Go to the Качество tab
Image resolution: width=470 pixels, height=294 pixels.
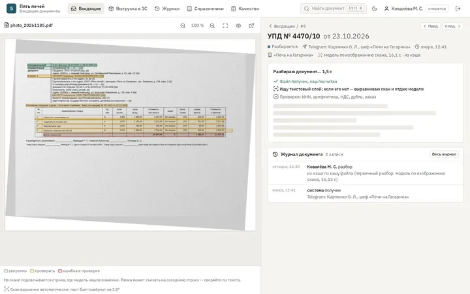click(245, 8)
